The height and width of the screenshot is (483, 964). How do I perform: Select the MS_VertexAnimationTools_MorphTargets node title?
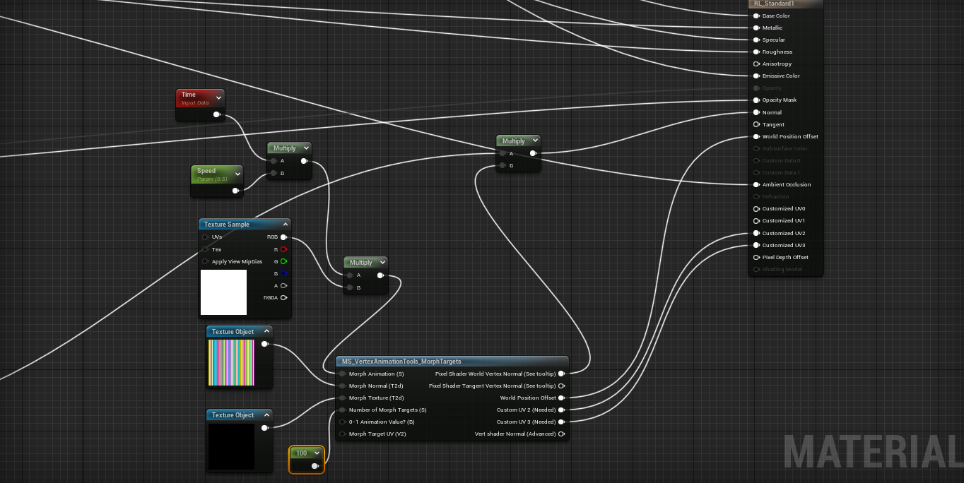[401, 362]
